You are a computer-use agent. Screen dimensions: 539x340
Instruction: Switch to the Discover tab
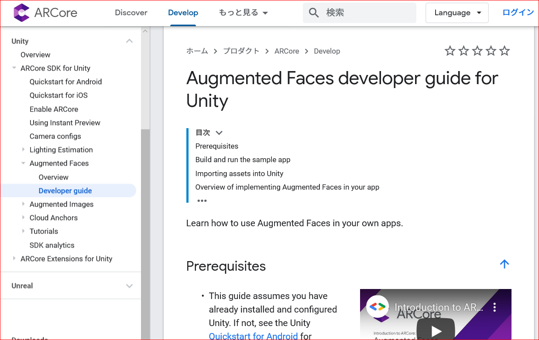(x=131, y=13)
